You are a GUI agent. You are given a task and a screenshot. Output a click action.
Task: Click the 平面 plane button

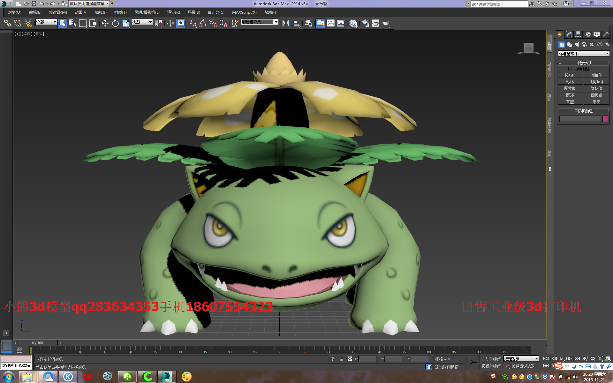point(596,102)
